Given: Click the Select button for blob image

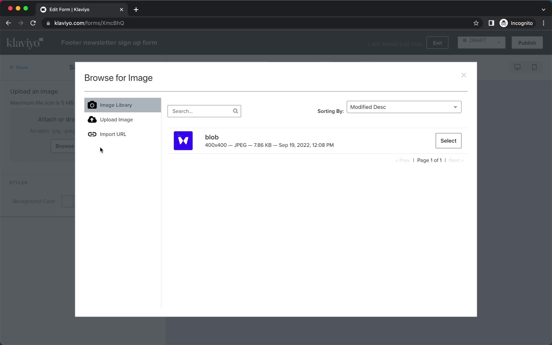Looking at the screenshot, I should (448, 141).
